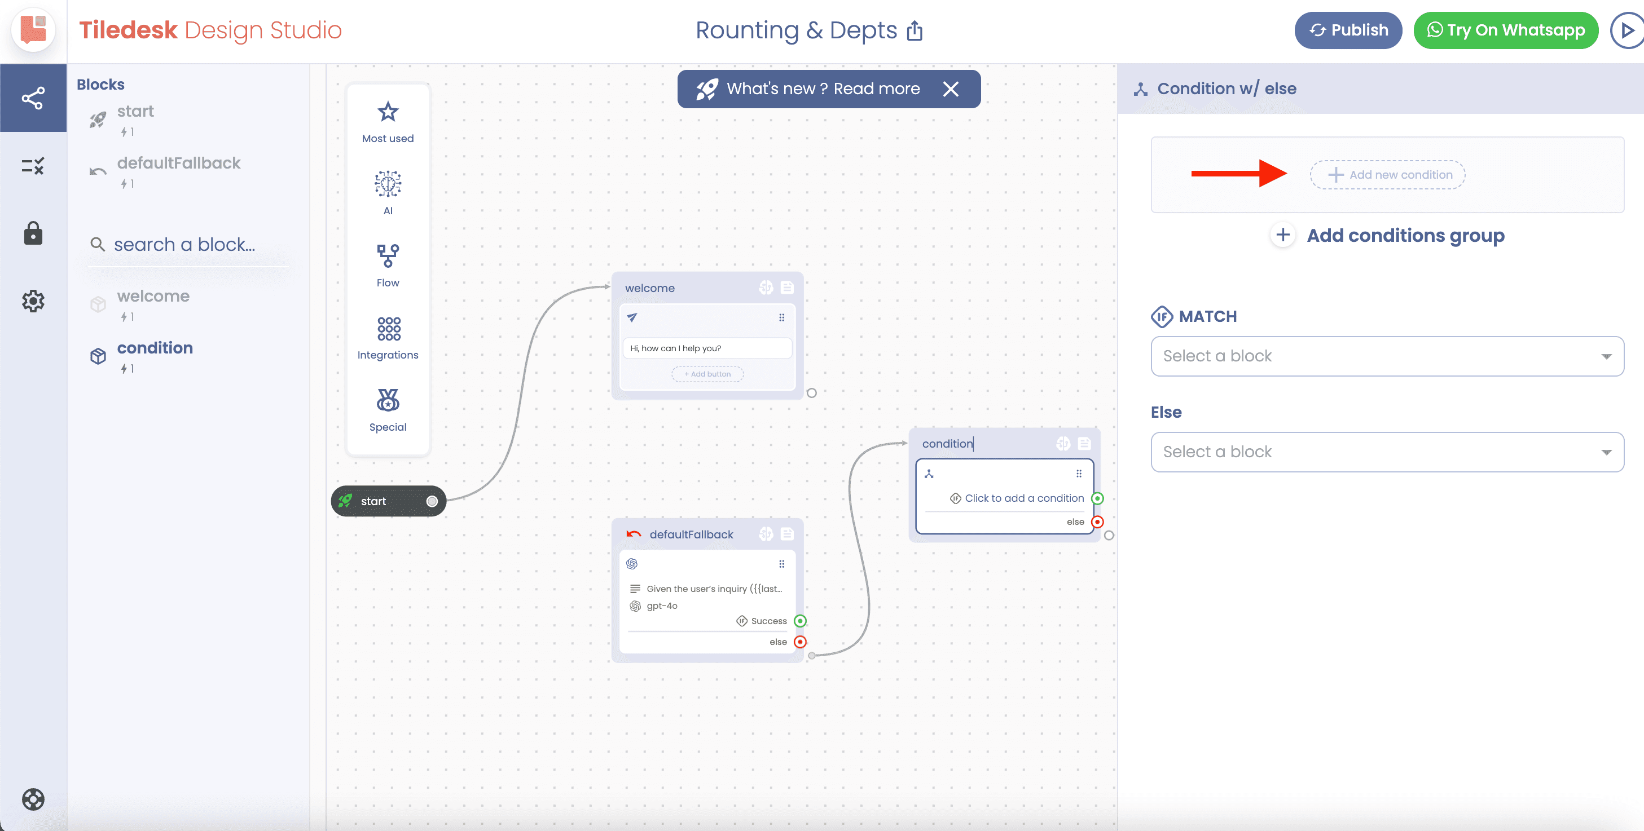Click the Given the user's inquiry prompt text
The width and height of the screenshot is (1644, 831).
click(714, 589)
